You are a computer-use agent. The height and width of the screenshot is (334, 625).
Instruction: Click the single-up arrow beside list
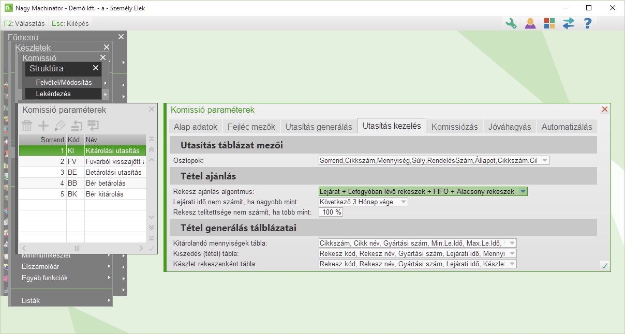pos(152,160)
